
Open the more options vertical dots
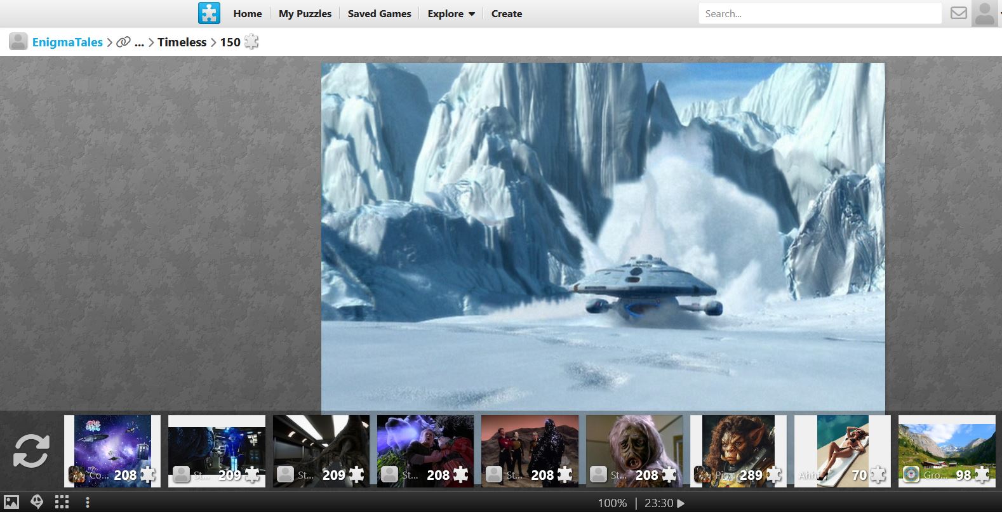coord(88,502)
